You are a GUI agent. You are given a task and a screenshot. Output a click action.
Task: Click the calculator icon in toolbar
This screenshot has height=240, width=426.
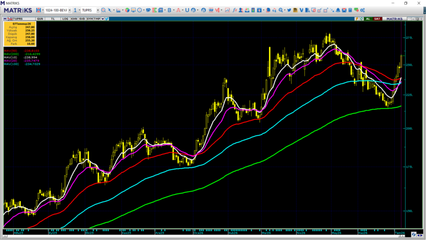tap(350, 10)
